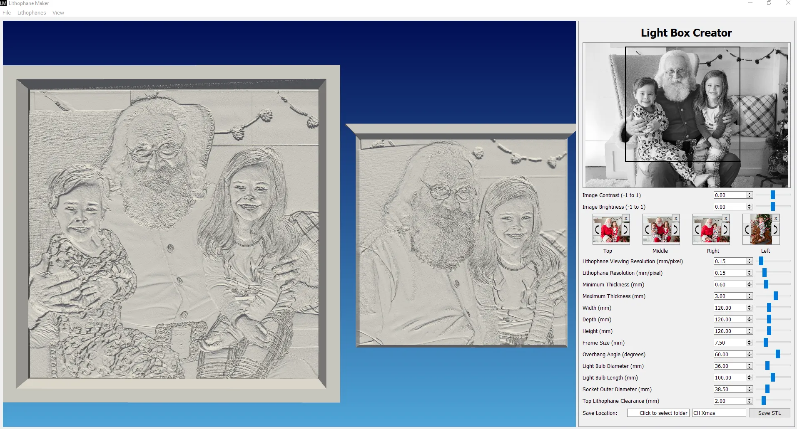Rotate the Middle image counterclockwise
This screenshot has height=429, width=797.
tap(646, 229)
